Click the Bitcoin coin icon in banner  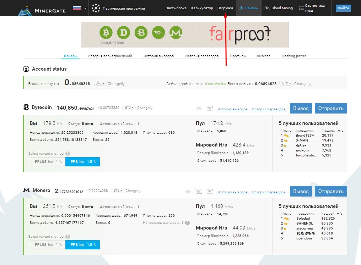click(106, 32)
